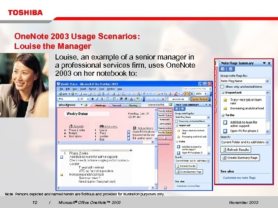The height and width of the screenshot is (208, 278).
Task: Click the green Find button beside search box
Action: pos(170,104)
